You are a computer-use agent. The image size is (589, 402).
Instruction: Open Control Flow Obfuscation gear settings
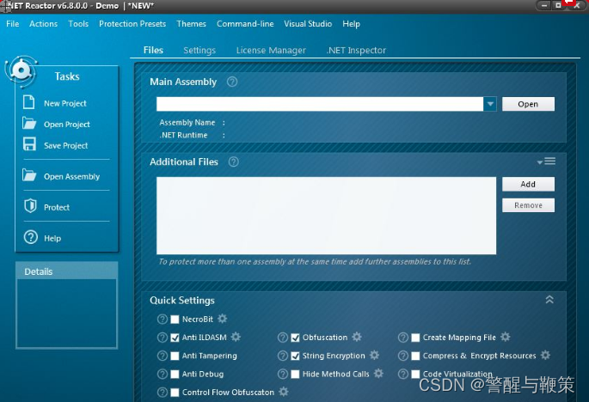pyautogui.click(x=284, y=392)
